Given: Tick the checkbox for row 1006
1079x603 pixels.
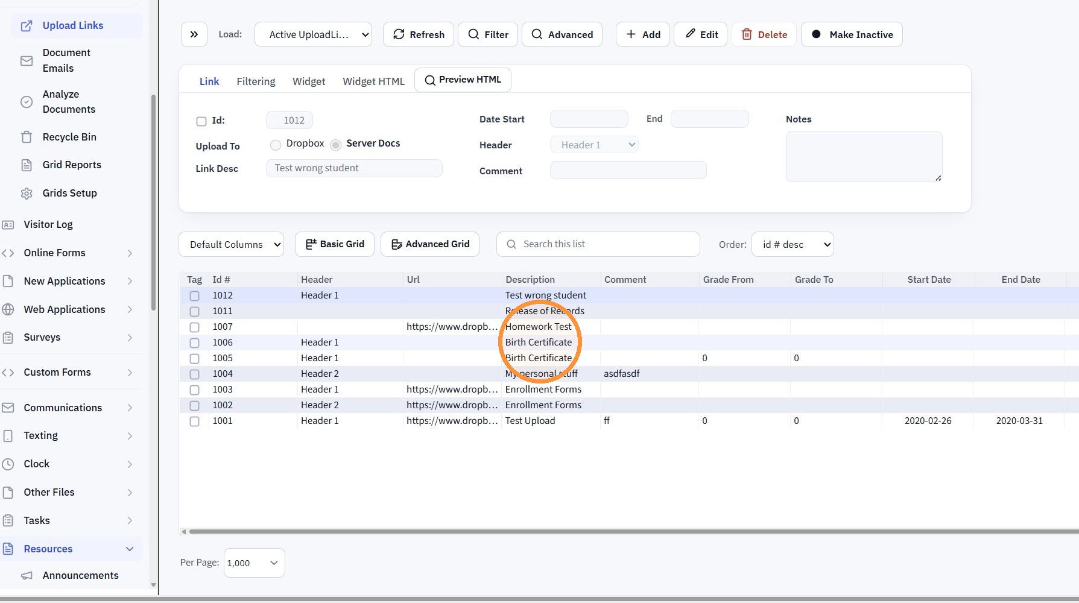Looking at the screenshot, I should tap(194, 343).
